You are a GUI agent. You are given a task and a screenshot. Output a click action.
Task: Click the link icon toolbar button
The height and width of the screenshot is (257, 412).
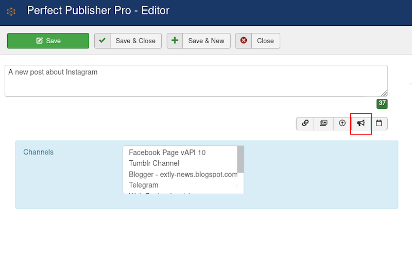pos(305,123)
